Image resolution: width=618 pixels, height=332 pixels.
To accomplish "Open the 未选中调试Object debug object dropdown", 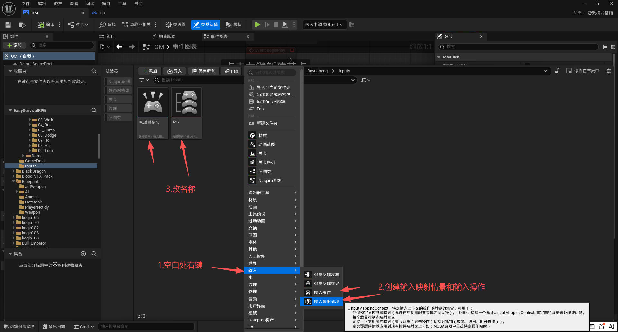I will click(324, 25).
